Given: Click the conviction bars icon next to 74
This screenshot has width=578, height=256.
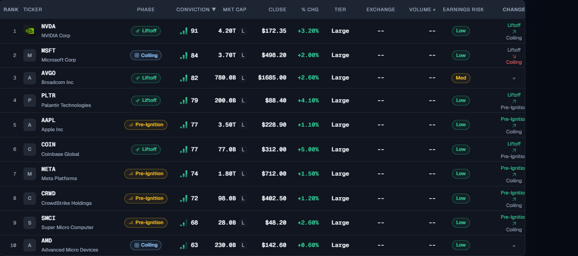Looking at the screenshot, I should 184,174.
